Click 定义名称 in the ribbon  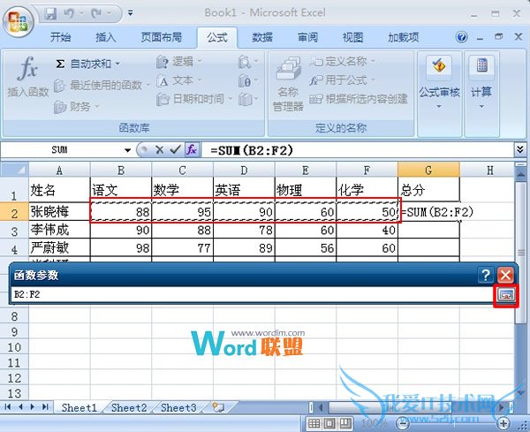click(x=343, y=61)
